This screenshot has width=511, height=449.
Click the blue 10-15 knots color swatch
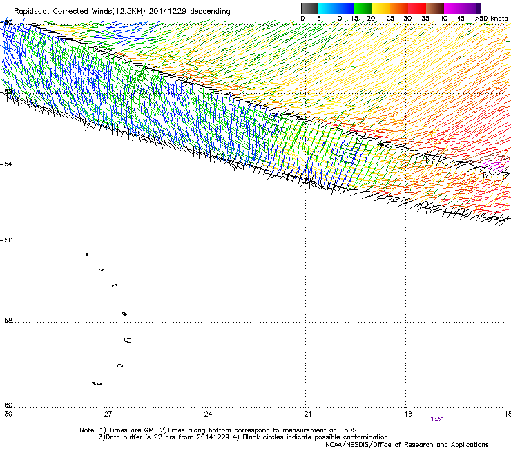pos(345,8)
